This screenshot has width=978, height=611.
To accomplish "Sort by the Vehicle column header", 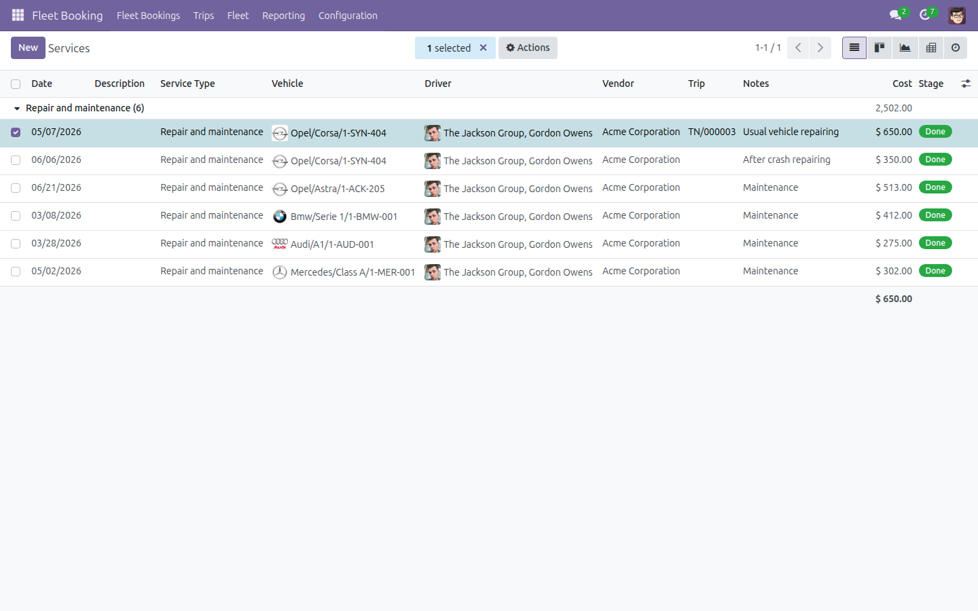I will (287, 84).
